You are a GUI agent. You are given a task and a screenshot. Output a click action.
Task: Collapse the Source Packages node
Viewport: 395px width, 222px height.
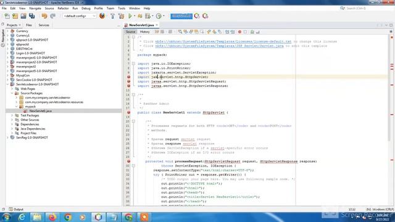[12, 93]
